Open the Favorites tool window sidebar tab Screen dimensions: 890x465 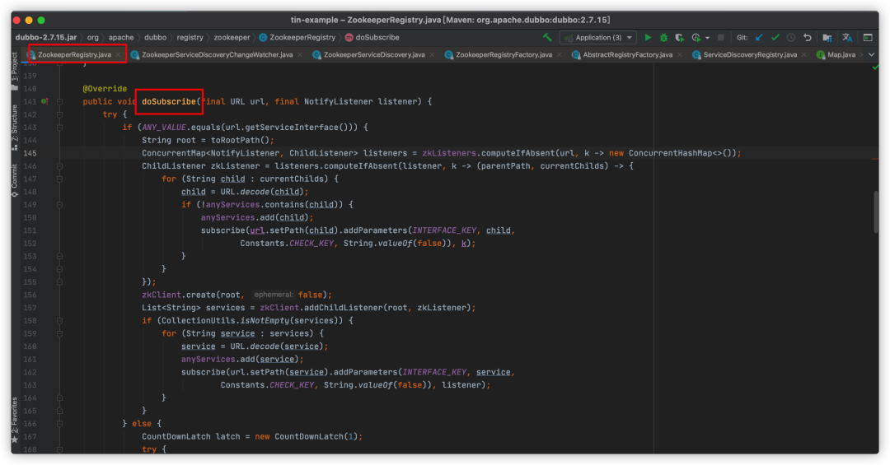[15, 420]
